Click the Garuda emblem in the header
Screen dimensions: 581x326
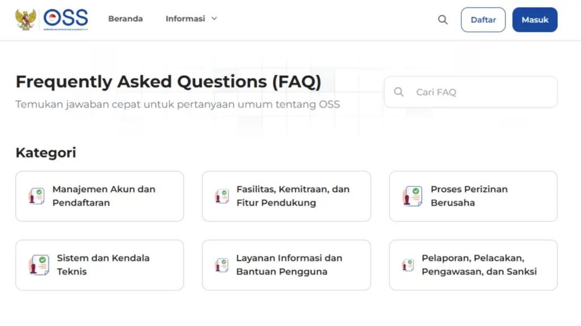tap(26, 19)
